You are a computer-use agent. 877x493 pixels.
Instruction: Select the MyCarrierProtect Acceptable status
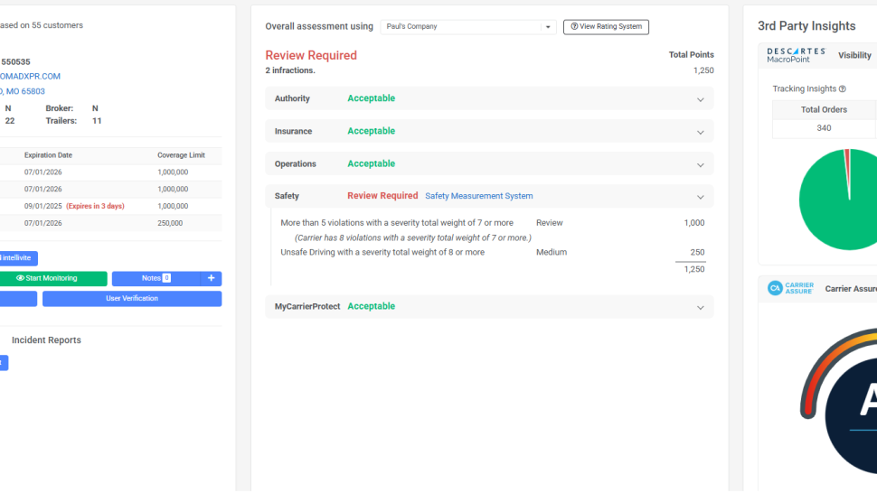(372, 306)
